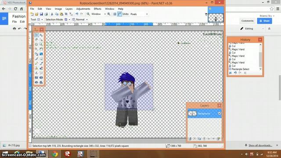The width and height of the screenshot is (281, 158).
Task: Select the Pencil tool
Action: (36, 63)
